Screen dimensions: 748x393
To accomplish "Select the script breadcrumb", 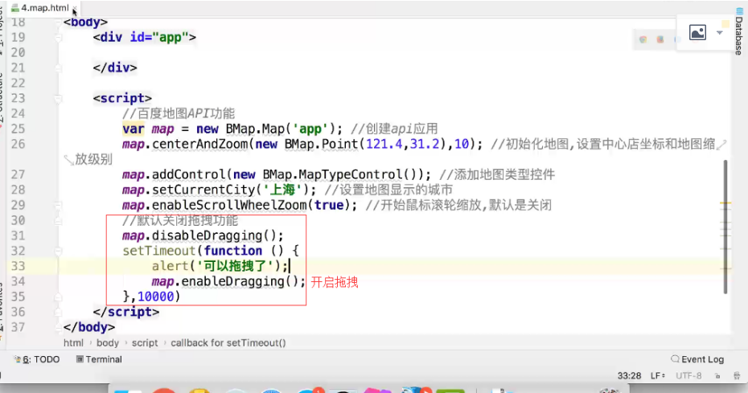I will click(145, 343).
